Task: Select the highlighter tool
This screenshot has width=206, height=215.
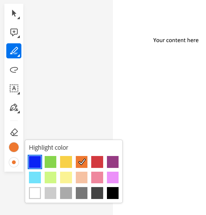Action: pyautogui.click(x=14, y=51)
